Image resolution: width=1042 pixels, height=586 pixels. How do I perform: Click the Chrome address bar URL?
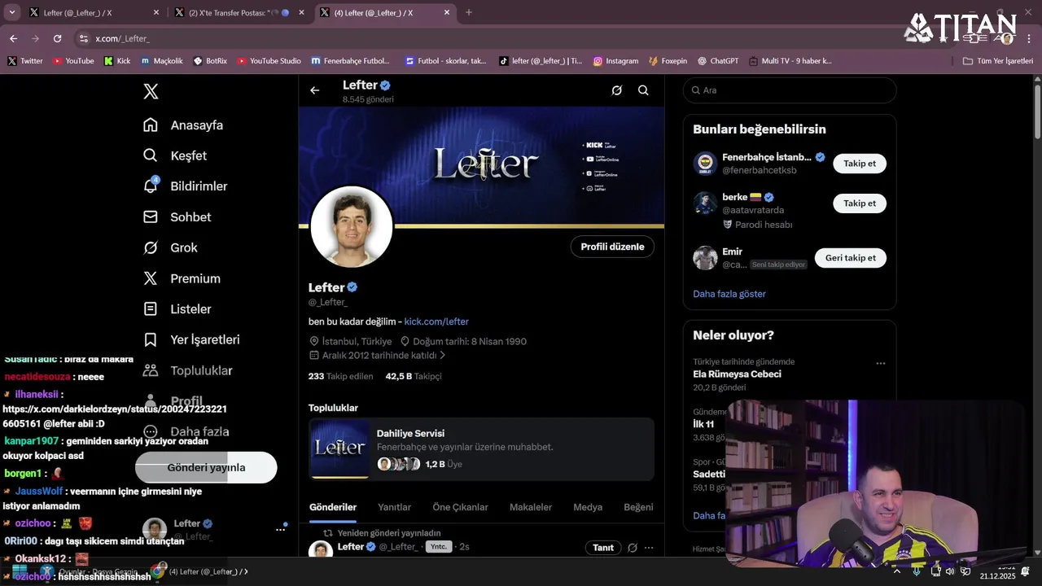click(122, 38)
